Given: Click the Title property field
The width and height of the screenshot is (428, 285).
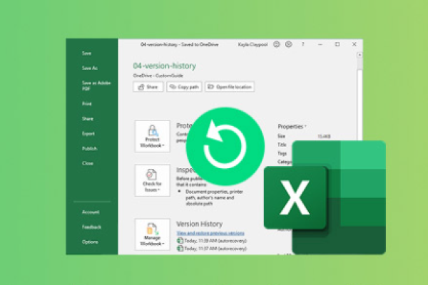Looking at the screenshot, I should point(282,145).
